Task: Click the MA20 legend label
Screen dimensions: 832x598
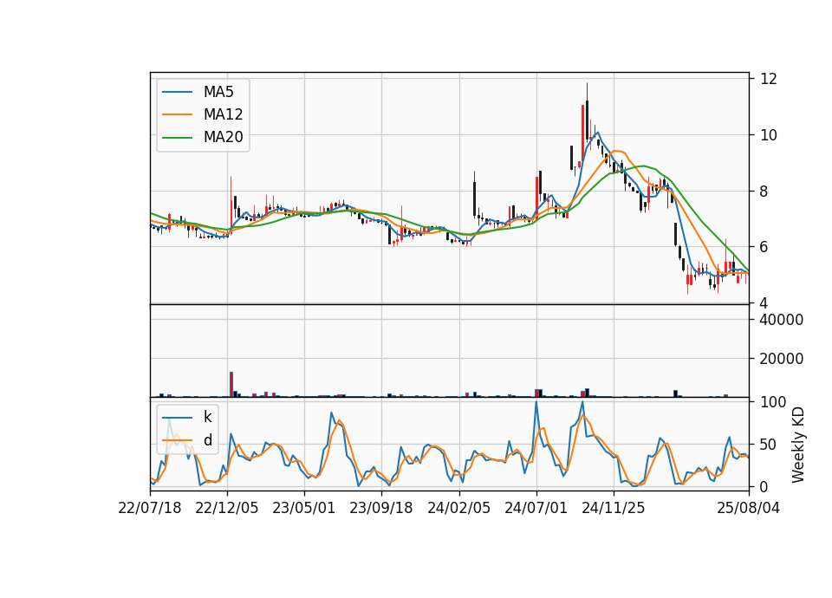Action: coord(224,137)
